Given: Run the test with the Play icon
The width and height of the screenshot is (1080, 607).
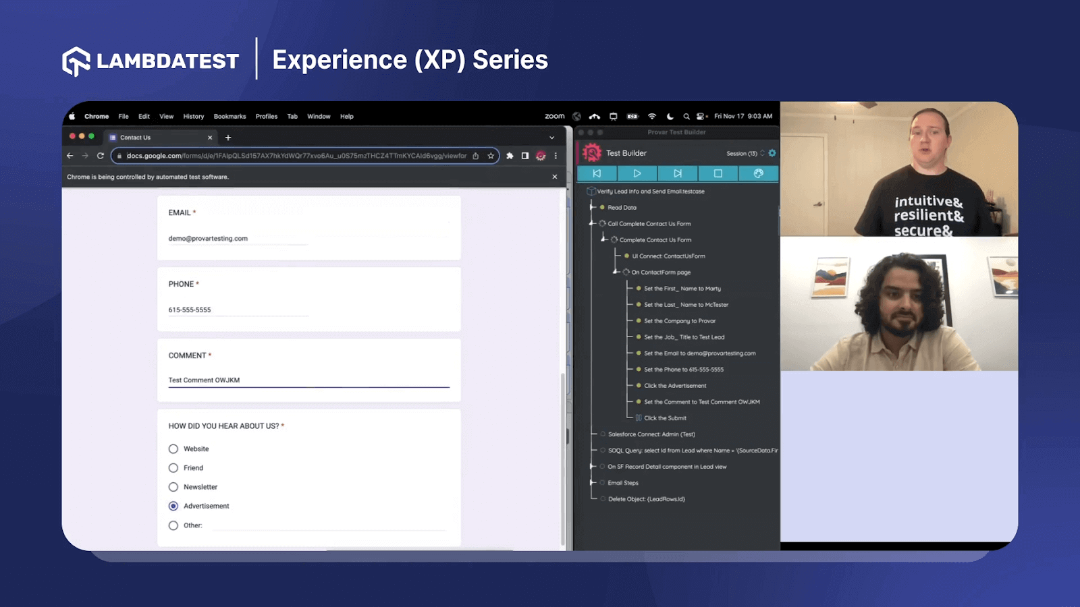Looking at the screenshot, I should 636,173.
